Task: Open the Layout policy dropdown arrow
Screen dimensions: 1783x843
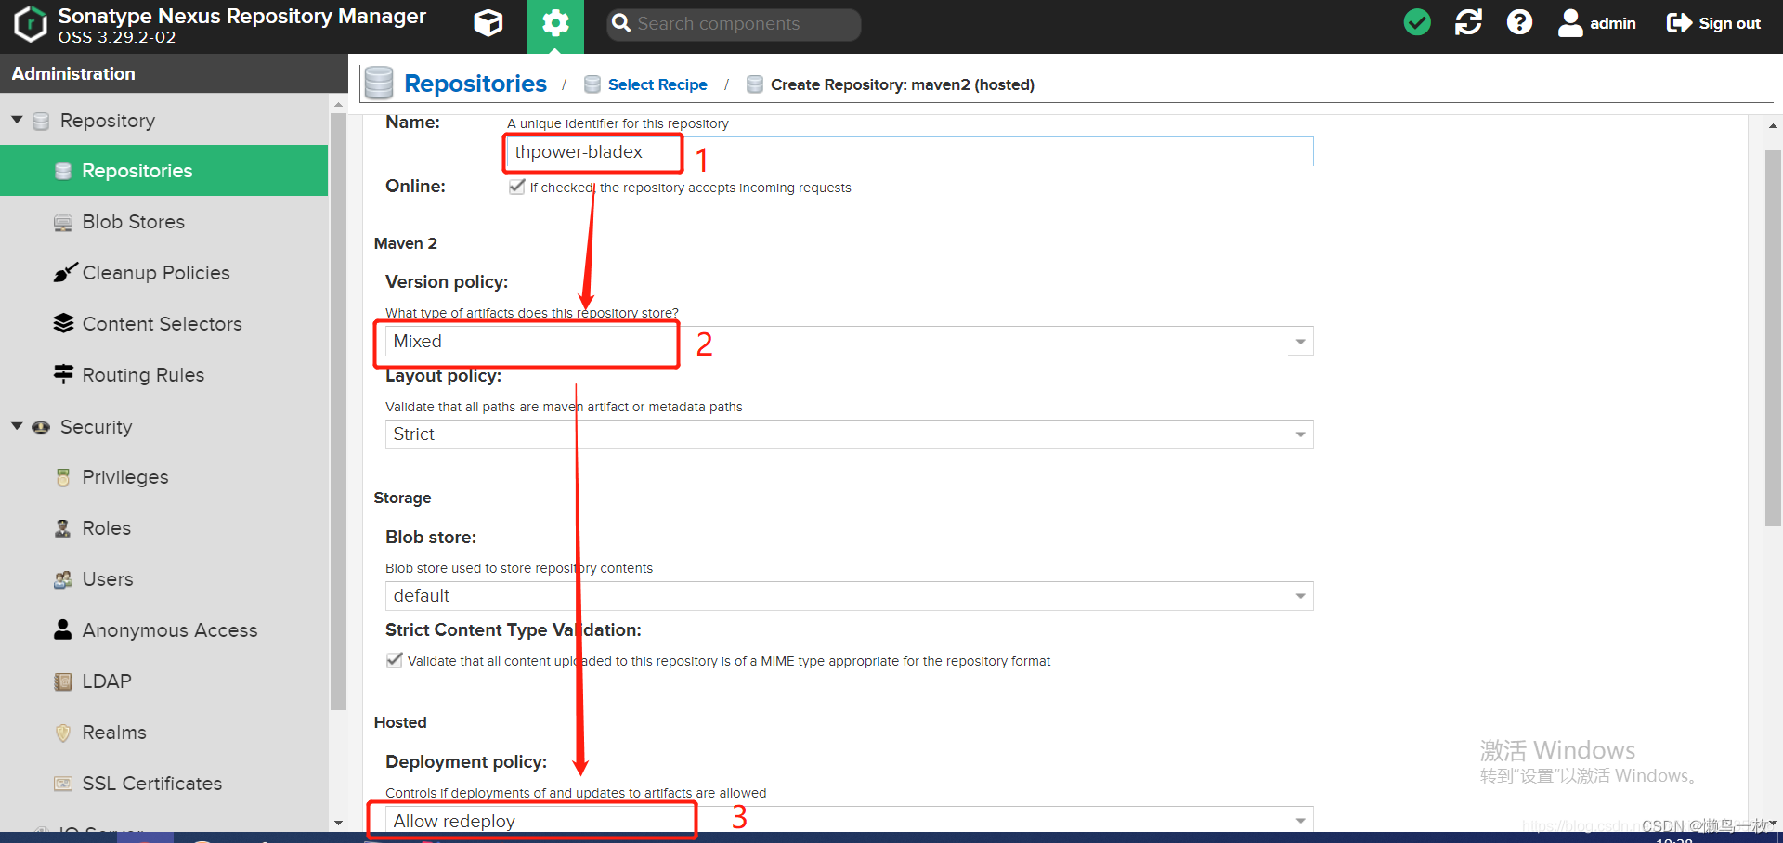Action: [x=1300, y=434]
